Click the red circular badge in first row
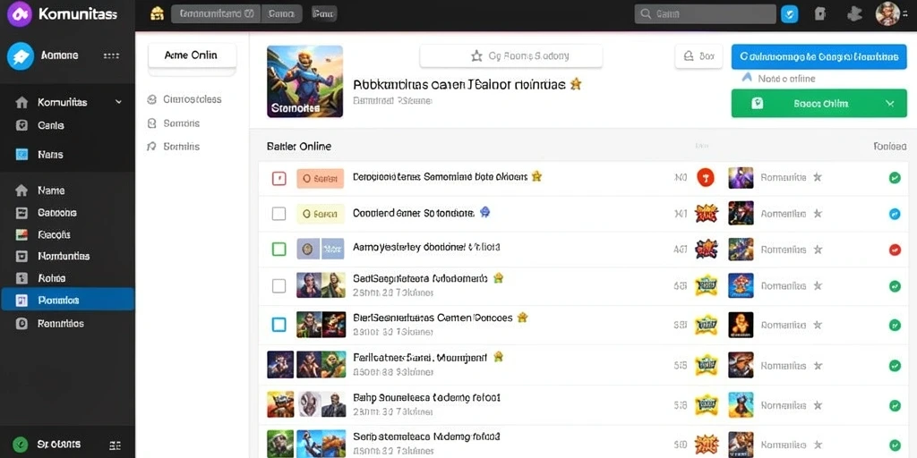Screen dimensions: 917x458 pyautogui.click(x=706, y=177)
